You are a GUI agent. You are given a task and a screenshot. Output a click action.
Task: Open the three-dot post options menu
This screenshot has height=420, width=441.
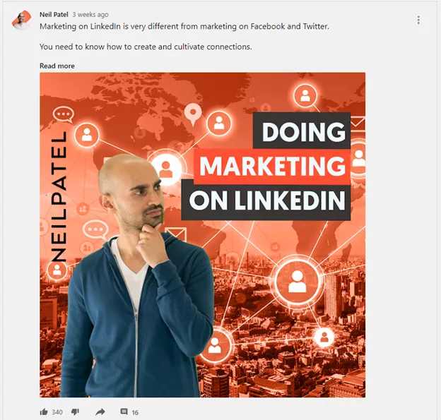tap(418, 20)
